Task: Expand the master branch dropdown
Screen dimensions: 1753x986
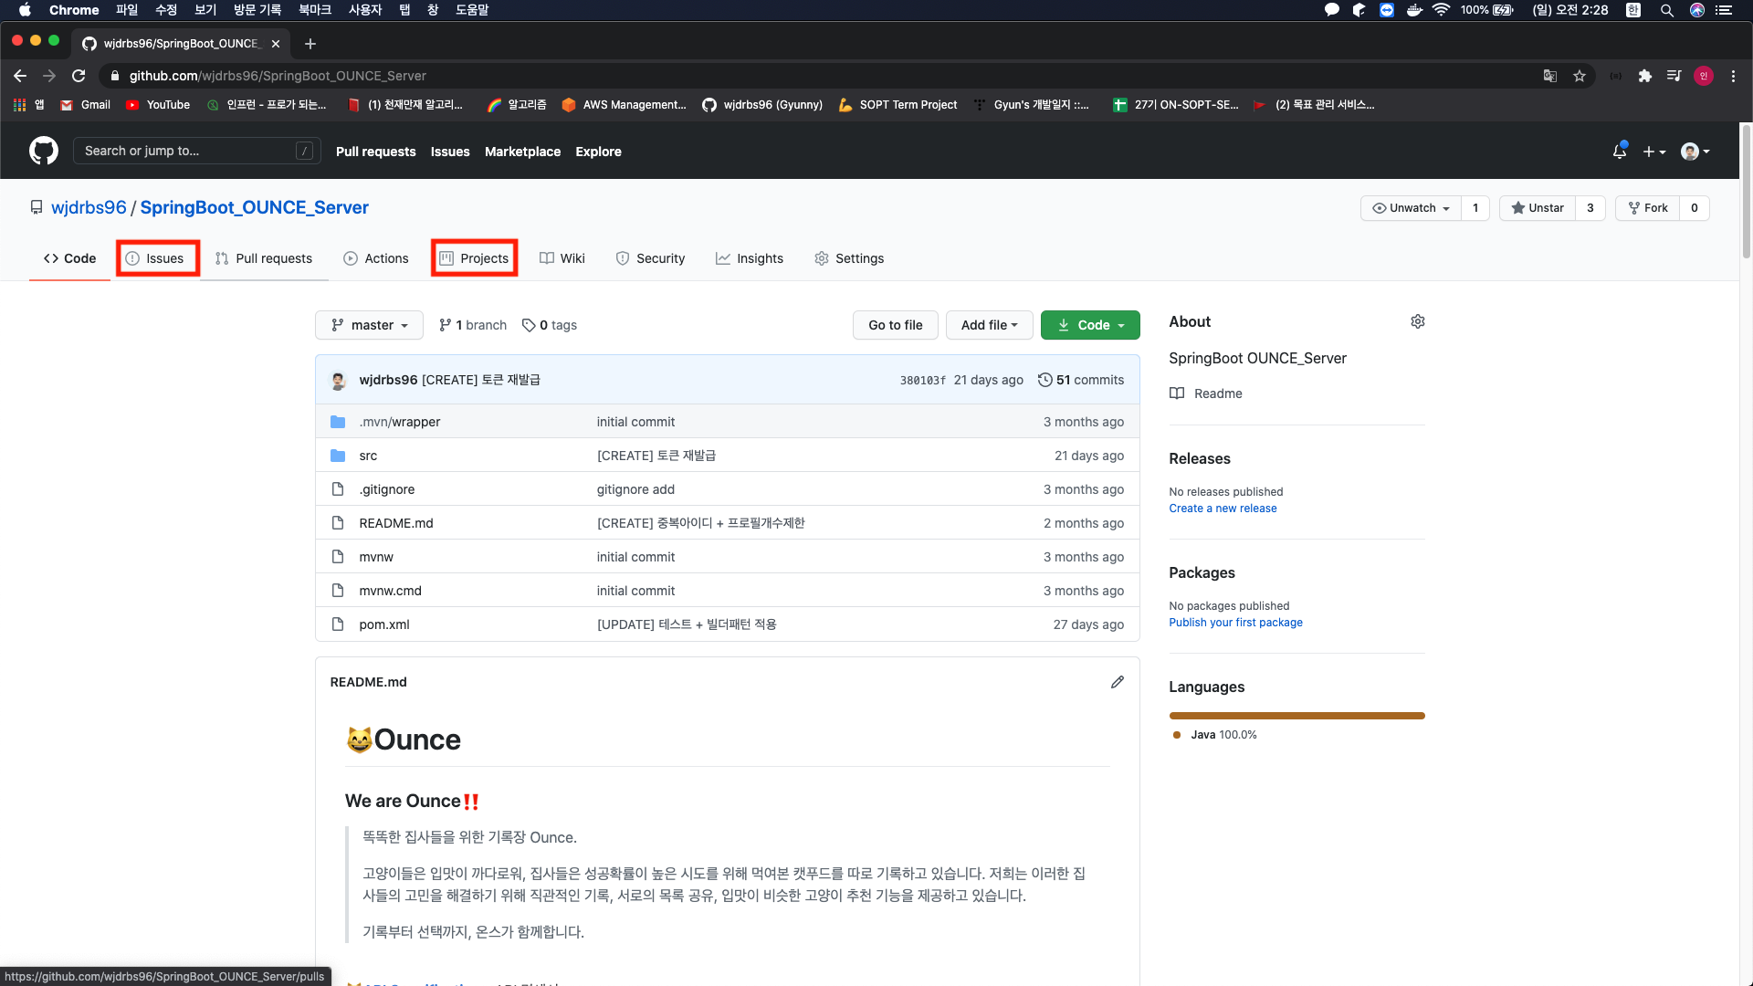Action: [x=369, y=325]
